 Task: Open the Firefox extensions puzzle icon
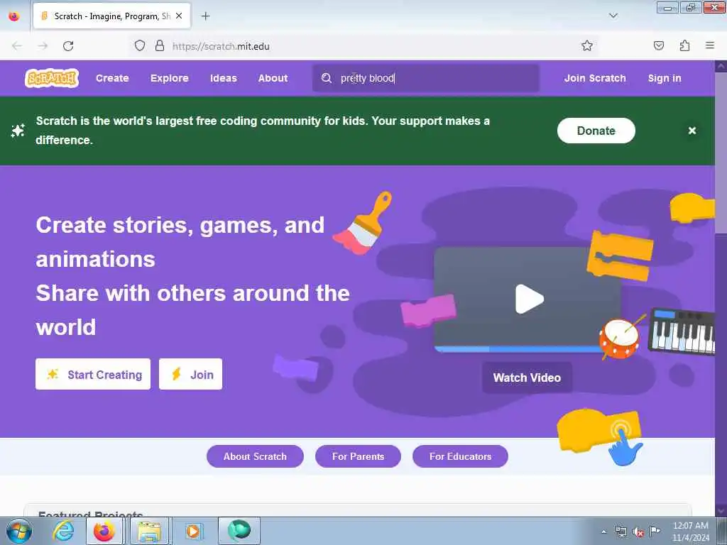pos(684,45)
